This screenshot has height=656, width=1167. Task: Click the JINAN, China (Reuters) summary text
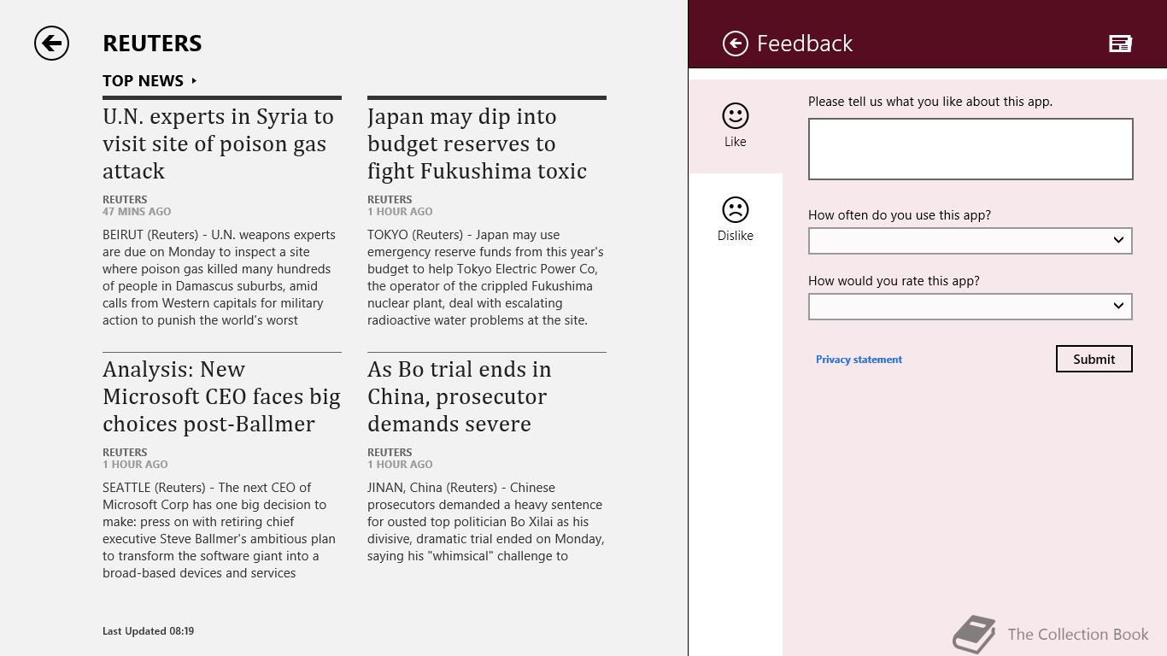tap(485, 522)
